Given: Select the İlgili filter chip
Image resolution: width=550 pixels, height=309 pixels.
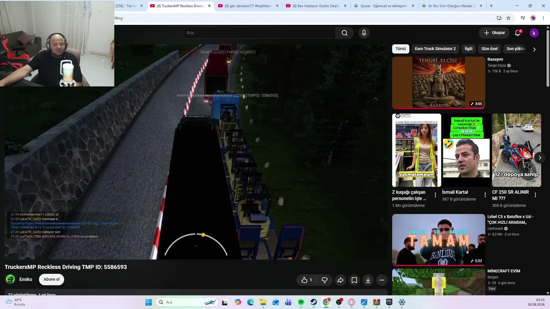Looking at the screenshot, I should point(468,49).
